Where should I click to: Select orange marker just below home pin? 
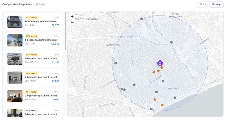tap(162, 67)
